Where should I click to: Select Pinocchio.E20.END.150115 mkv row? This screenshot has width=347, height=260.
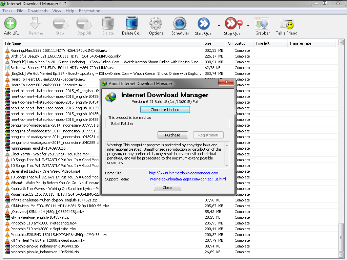click(170, 234)
